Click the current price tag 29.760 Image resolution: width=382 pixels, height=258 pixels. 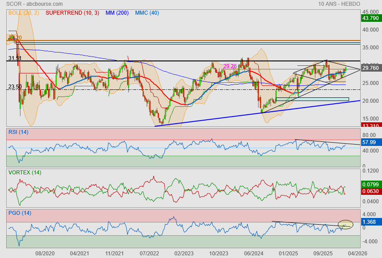pos(370,68)
